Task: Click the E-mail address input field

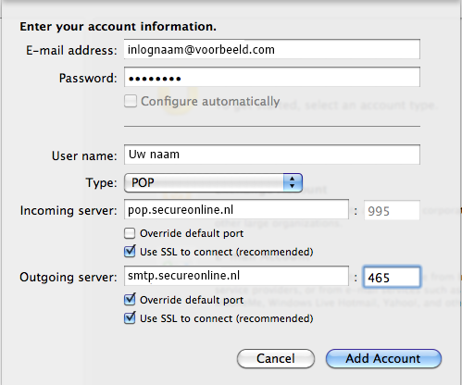Action: coord(272,49)
